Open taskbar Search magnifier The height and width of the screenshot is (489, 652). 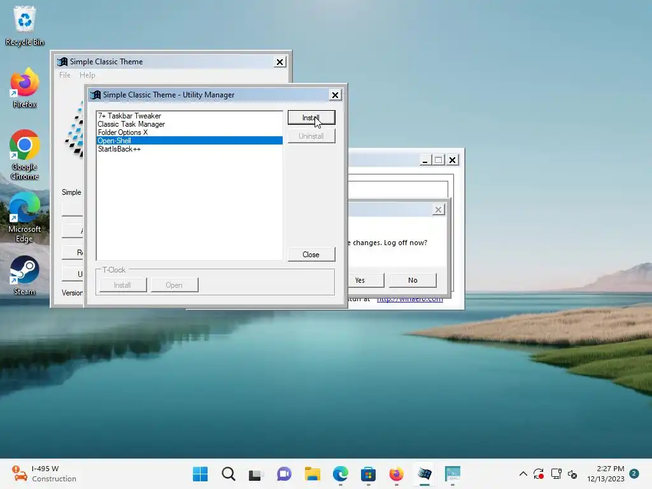pyautogui.click(x=229, y=474)
